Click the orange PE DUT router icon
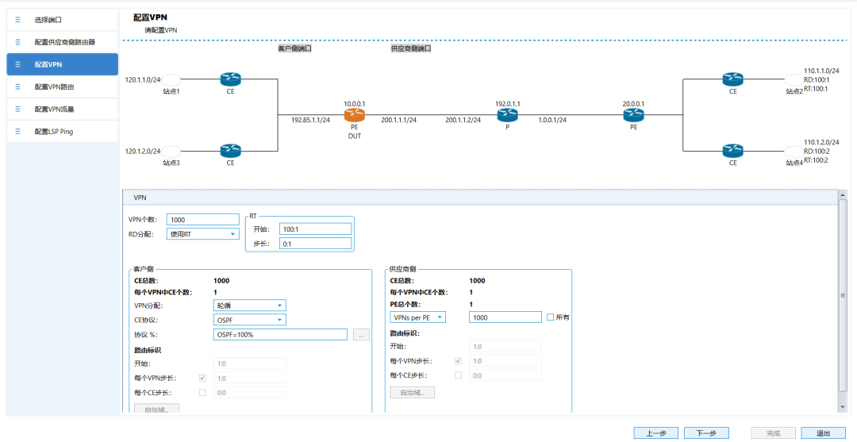Screen dimensions: 857x442 (x=354, y=117)
